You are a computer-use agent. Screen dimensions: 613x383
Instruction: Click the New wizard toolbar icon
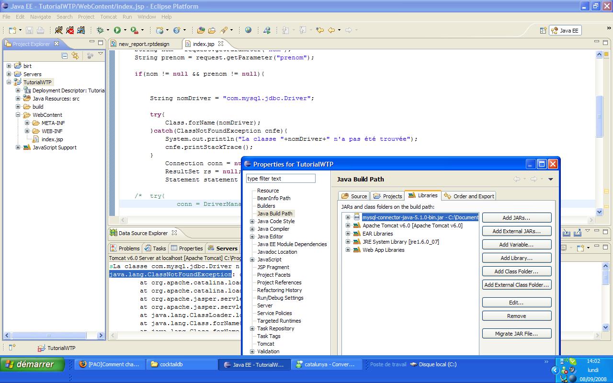pyautogui.click(x=11, y=30)
